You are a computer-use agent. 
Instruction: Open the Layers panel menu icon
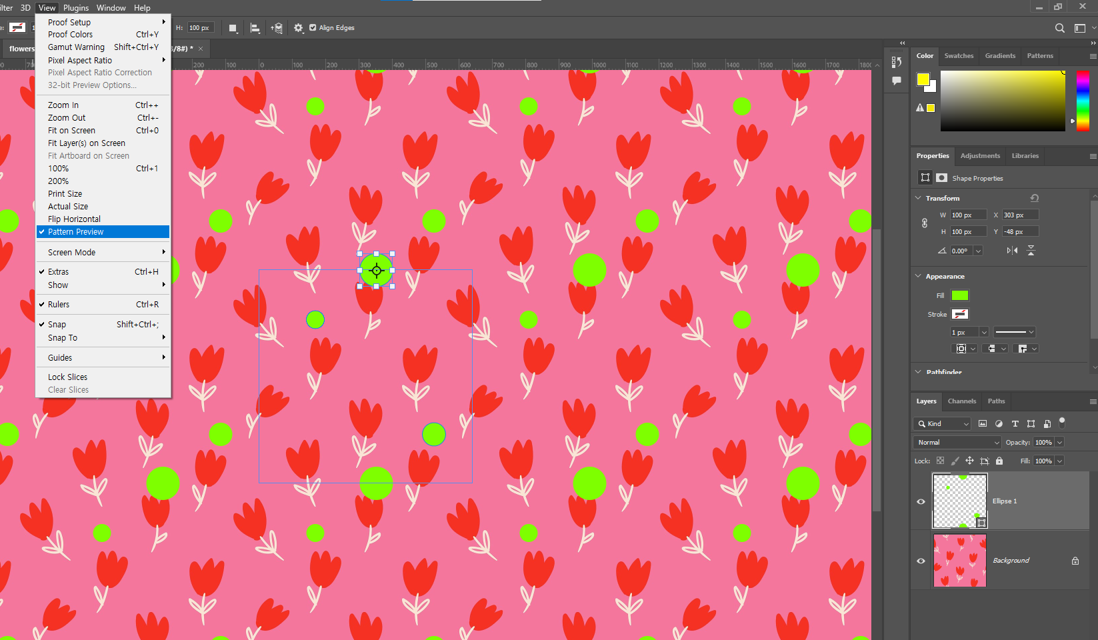(1093, 401)
